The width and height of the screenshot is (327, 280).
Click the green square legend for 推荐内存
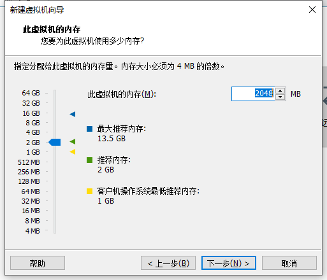click(x=89, y=160)
